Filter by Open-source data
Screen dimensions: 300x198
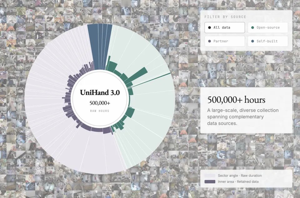coord(268,27)
